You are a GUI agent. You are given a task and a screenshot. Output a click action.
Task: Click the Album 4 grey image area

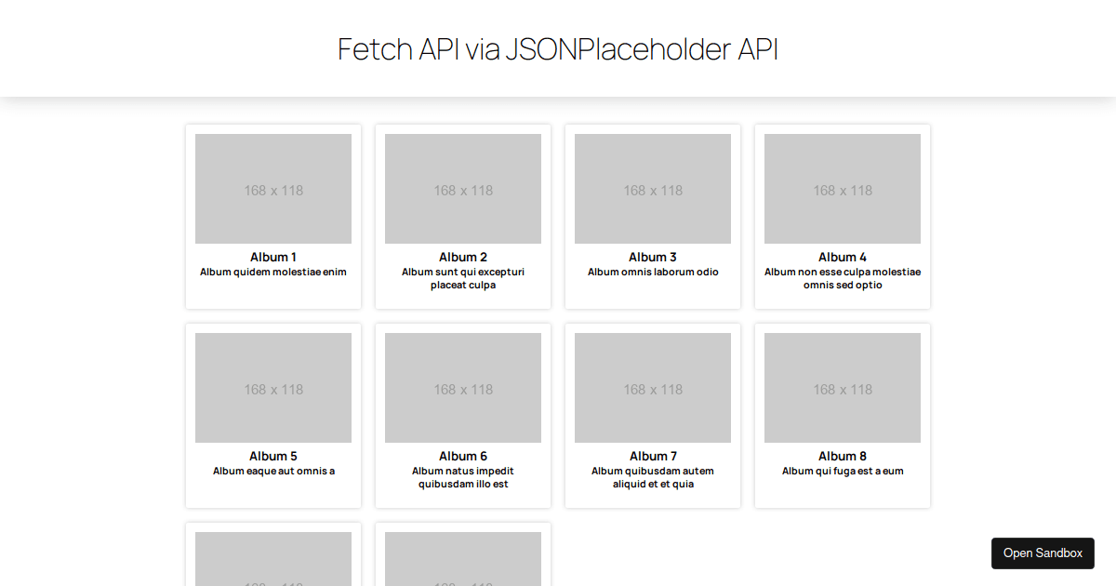[842, 188]
